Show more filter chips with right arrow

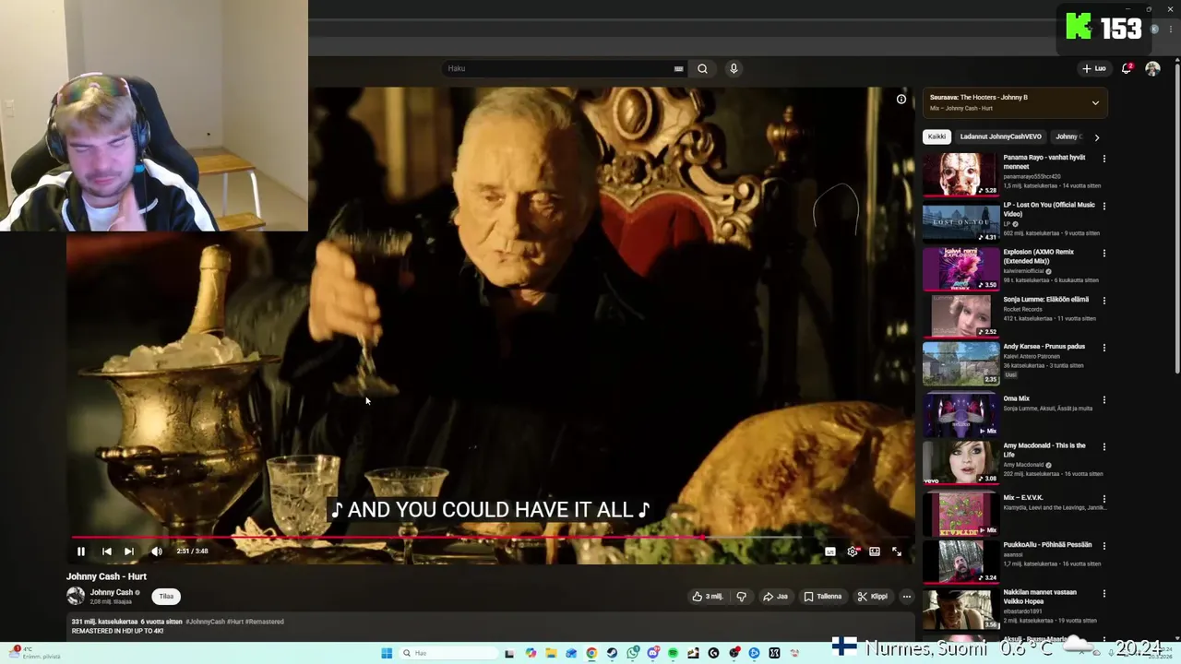tap(1096, 137)
